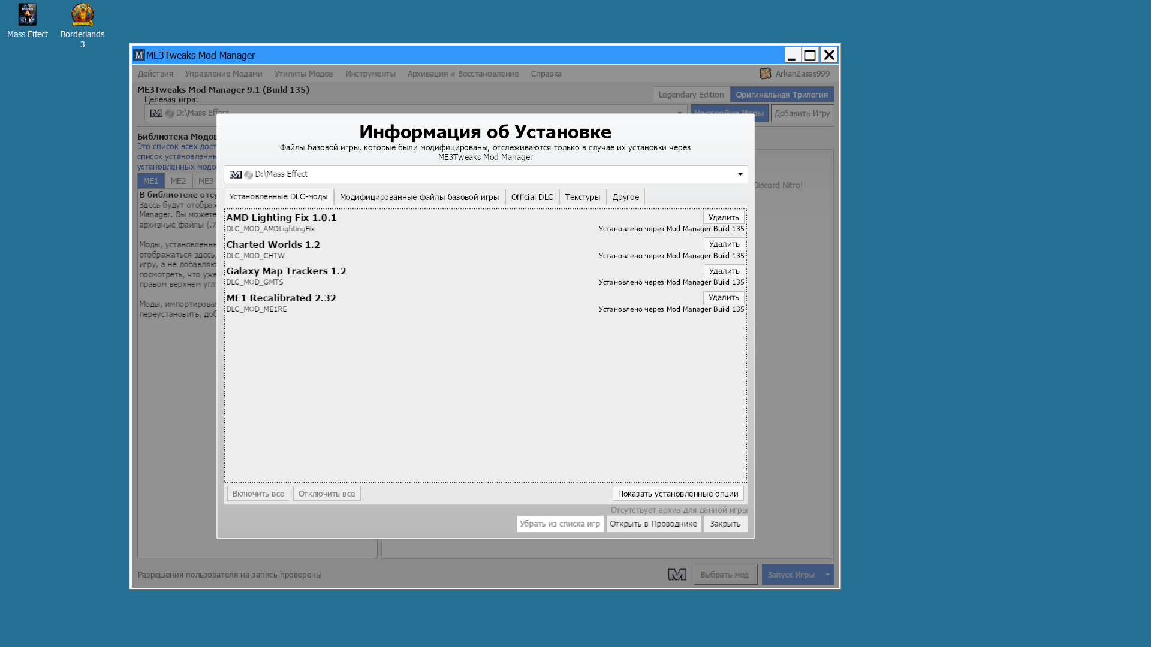Viewport: 1151px width, 647px height.
Task: Open the Текстуры tab
Action: 582,197
